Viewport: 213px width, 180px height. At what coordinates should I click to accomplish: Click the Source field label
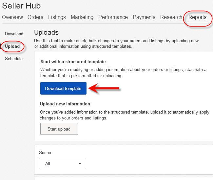click(46, 153)
